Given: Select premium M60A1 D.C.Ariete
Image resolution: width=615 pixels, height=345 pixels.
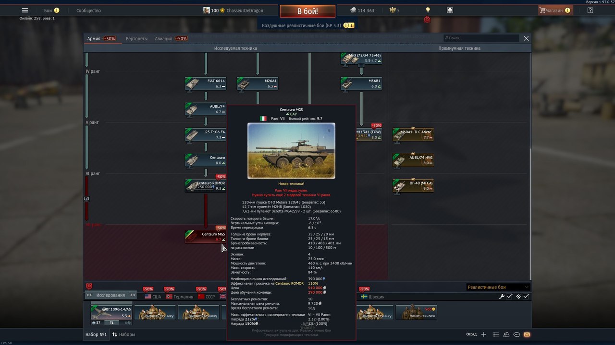Looking at the screenshot, I should coord(413,135).
